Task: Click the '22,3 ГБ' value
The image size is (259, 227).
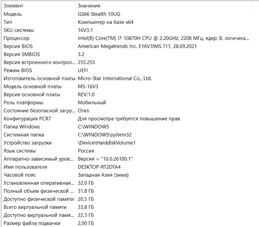Action: click(86, 215)
